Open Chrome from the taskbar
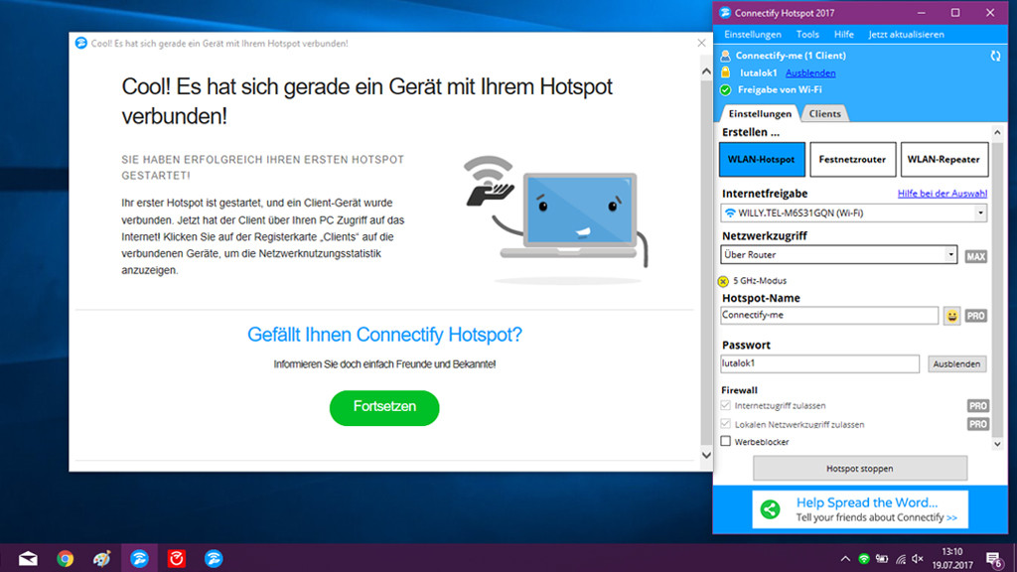The width and height of the screenshot is (1017, 572). pyautogui.click(x=65, y=558)
